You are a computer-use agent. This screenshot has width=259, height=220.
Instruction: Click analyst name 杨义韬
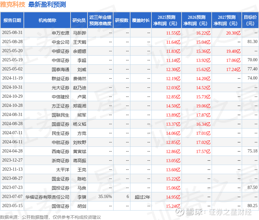80,124
